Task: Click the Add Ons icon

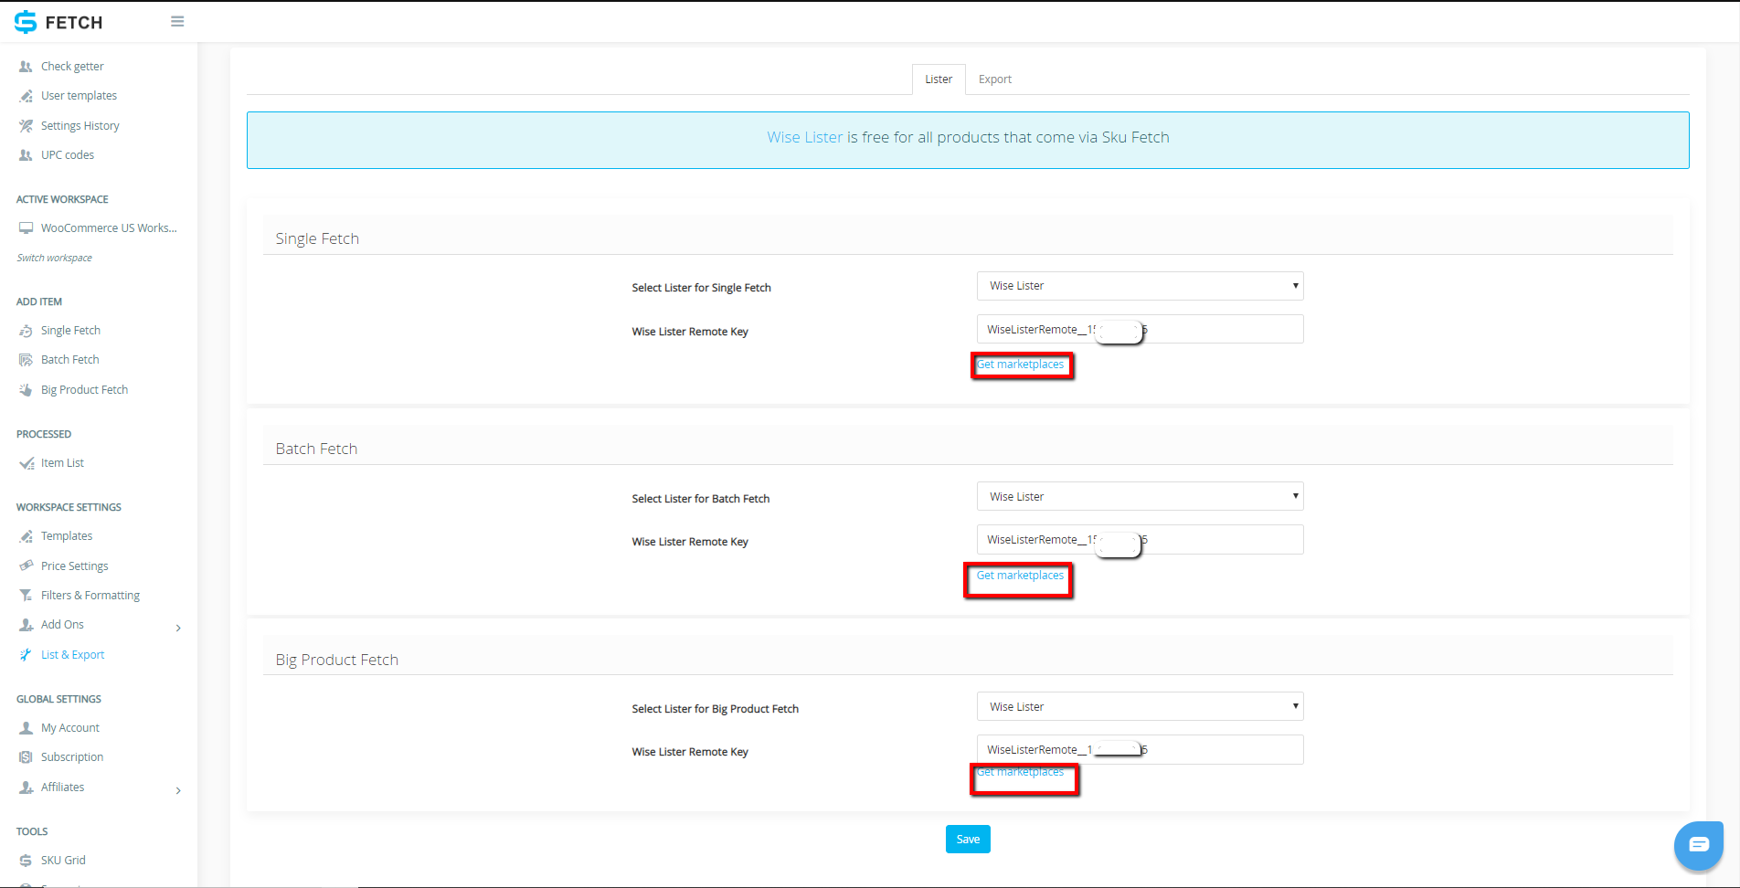Action: coord(26,625)
